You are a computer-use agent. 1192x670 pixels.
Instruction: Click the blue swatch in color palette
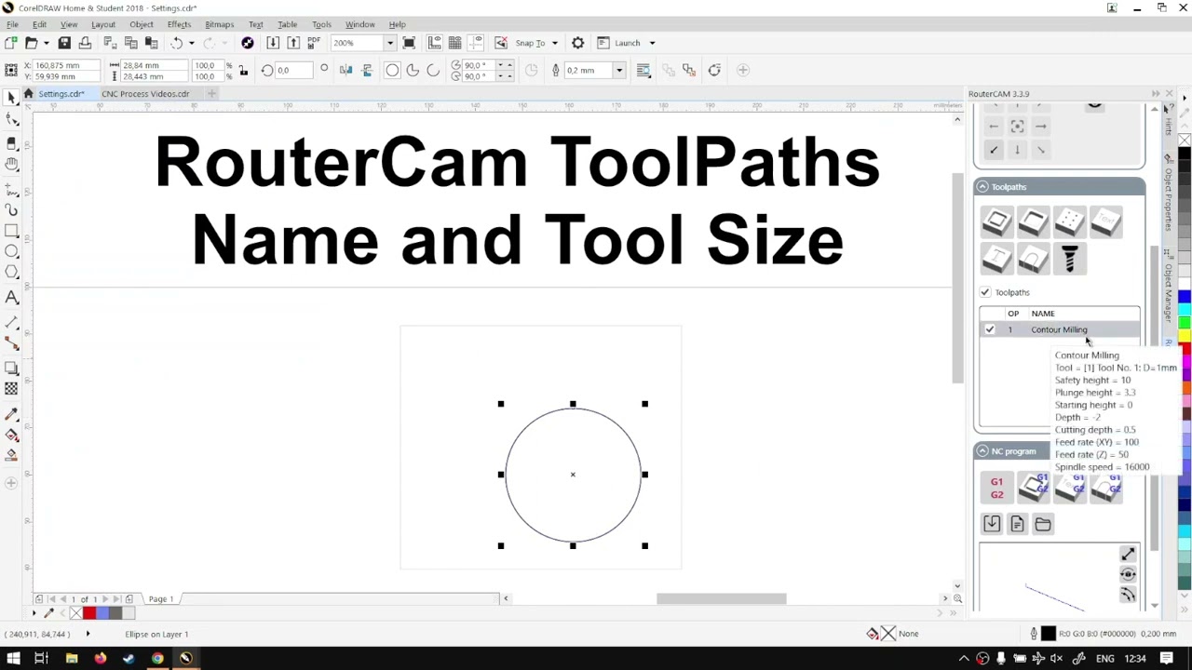pyautogui.click(x=1185, y=299)
